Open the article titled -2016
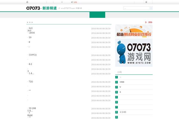179x119 pixels. tap(32, 33)
